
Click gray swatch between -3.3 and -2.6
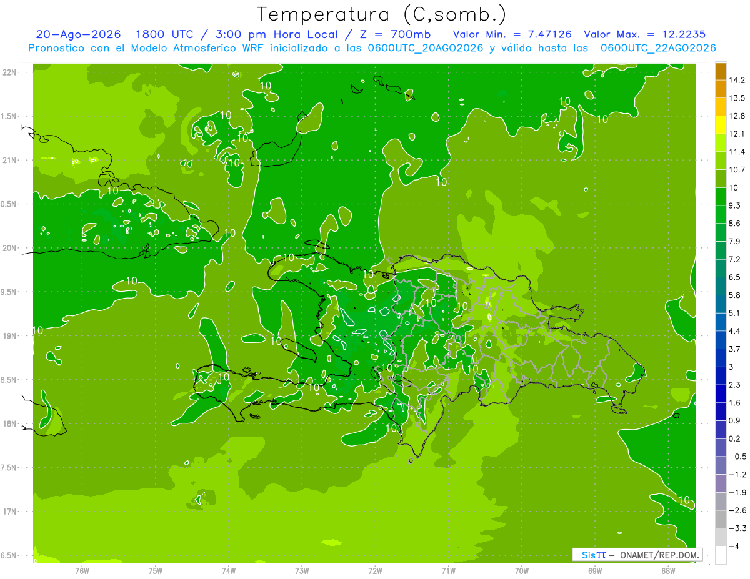(x=721, y=519)
